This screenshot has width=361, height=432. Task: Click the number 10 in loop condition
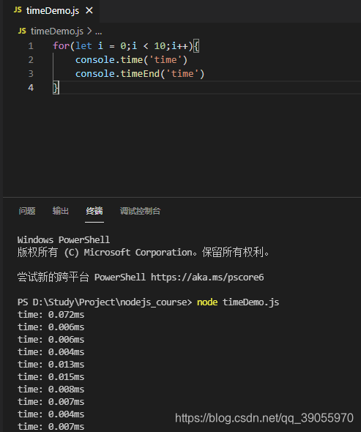(160, 45)
